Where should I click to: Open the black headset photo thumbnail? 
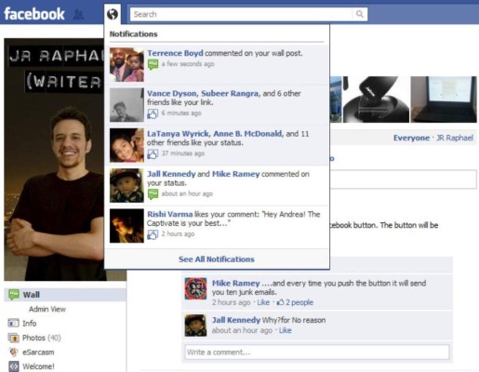(x=376, y=100)
